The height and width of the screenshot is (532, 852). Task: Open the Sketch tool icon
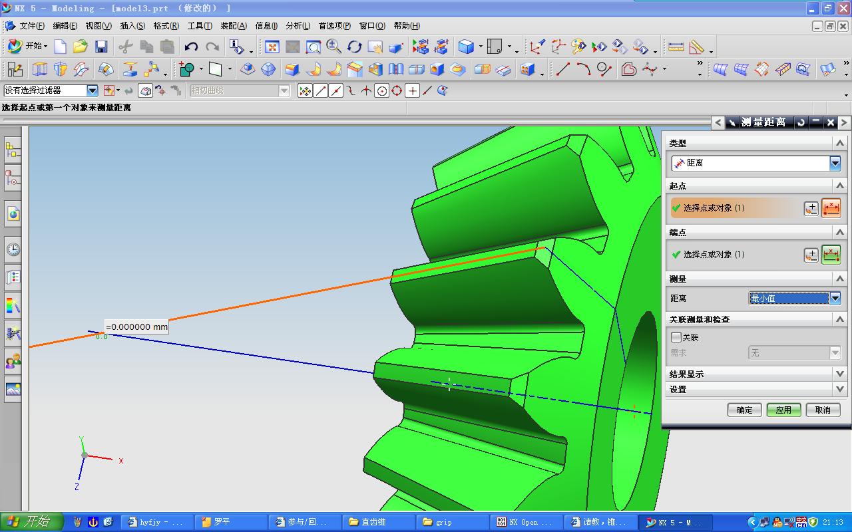pos(15,69)
